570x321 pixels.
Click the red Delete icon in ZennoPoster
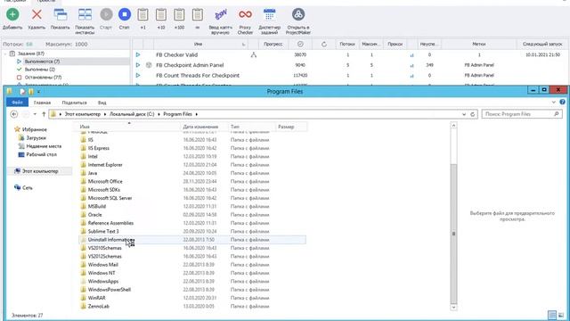pyautogui.click(x=37, y=14)
